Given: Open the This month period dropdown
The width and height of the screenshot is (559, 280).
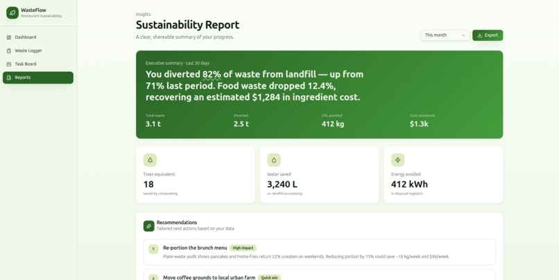Looking at the screenshot, I should (445, 35).
